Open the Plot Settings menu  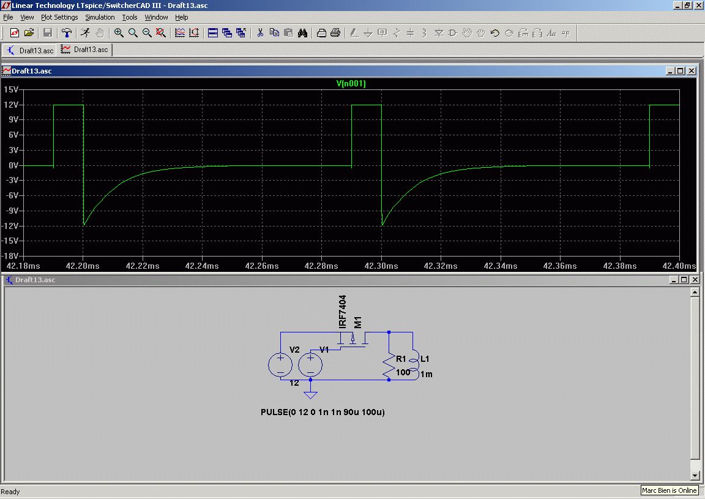point(59,17)
